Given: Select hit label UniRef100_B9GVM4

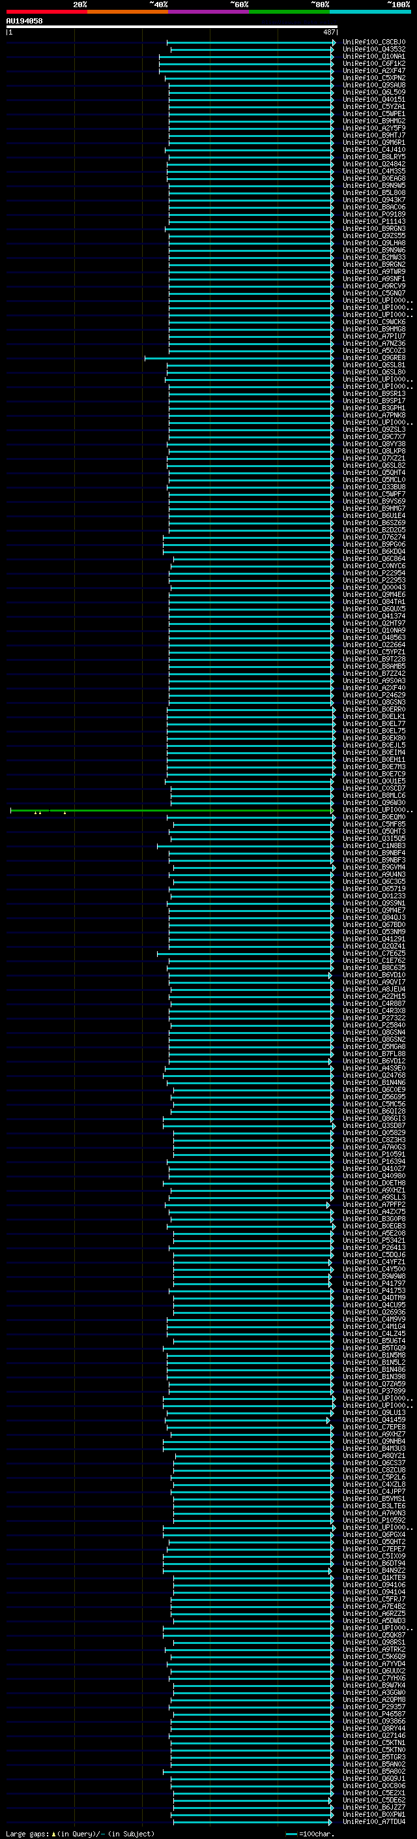Looking at the screenshot, I should tap(373, 868).
